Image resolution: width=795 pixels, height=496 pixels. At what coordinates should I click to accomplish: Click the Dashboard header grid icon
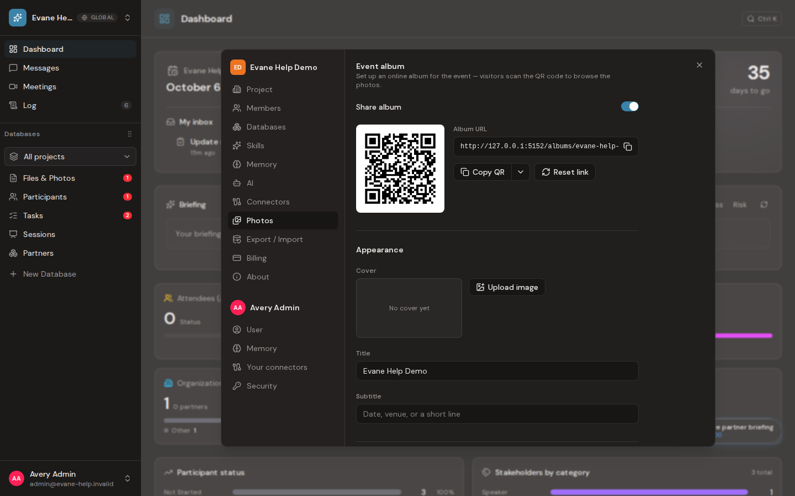(165, 19)
